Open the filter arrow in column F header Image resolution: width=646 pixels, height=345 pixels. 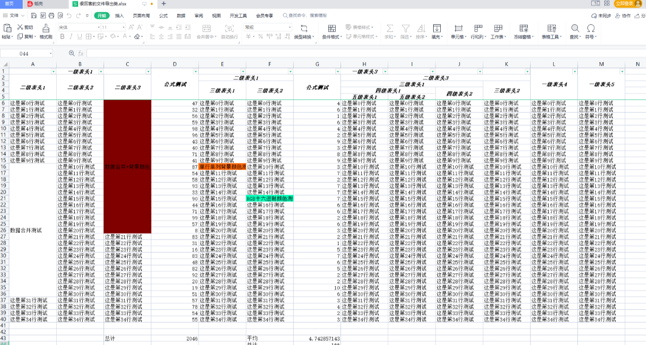pos(290,72)
